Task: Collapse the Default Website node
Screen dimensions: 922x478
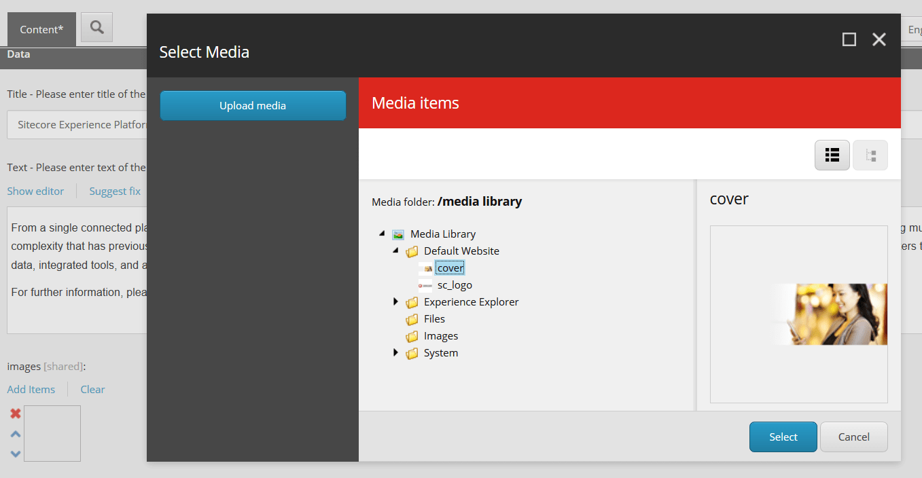Action: pos(395,251)
